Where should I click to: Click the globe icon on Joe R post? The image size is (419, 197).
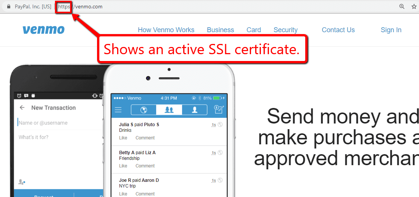[x=220, y=180]
